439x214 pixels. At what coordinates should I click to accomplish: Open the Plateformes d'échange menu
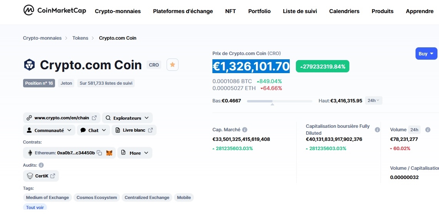click(x=183, y=11)
